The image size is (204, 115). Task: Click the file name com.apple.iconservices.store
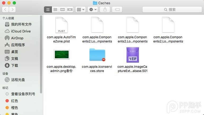[97, 69]
